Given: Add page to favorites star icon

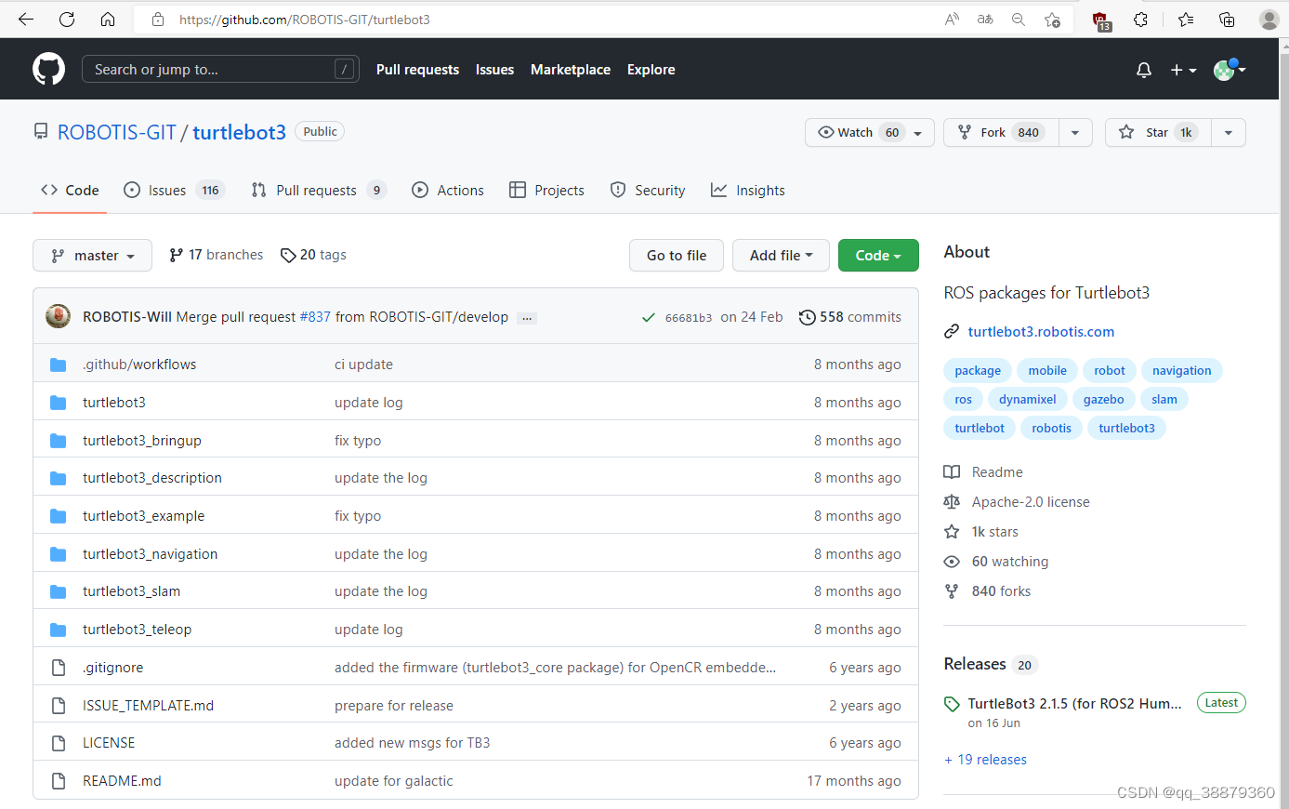Looking at the screenshot, I should click(x=1052, y=20).
